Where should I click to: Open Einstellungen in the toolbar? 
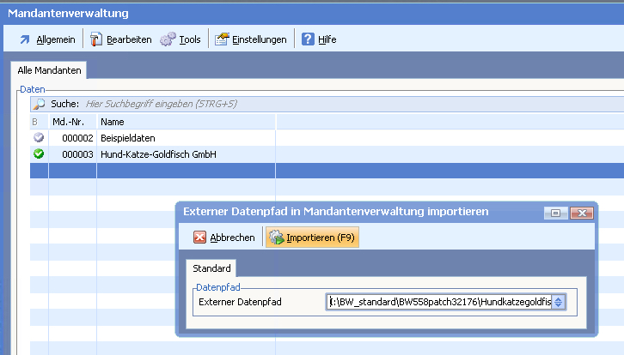223,39
